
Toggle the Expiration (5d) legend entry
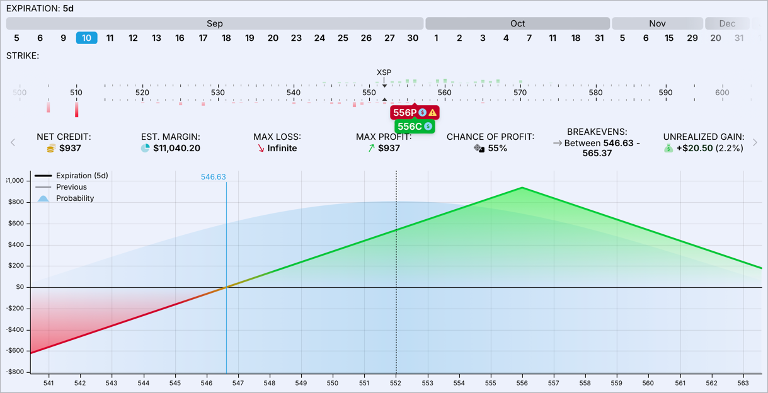click(72, 176)
